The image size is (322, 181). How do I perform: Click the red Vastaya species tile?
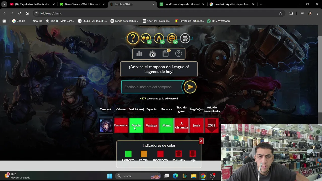151,125
